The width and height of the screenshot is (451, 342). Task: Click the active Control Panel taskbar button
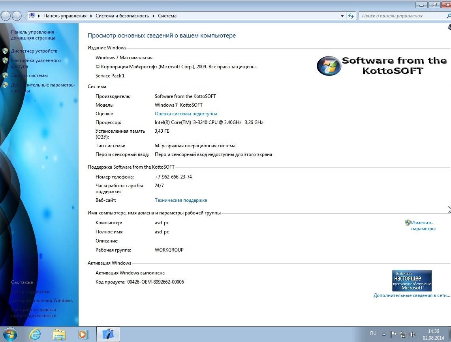coord(108,334)
